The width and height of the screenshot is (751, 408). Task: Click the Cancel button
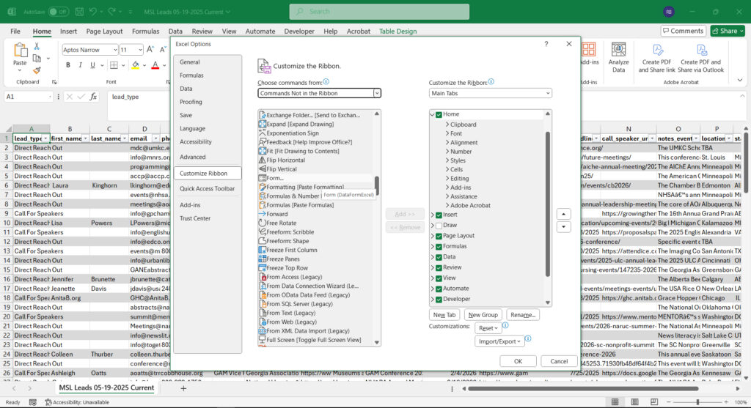click(x=558, y=361)
